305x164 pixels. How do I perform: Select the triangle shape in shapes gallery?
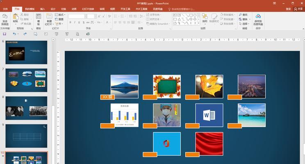pyautogui.click(x=179, y=19)
